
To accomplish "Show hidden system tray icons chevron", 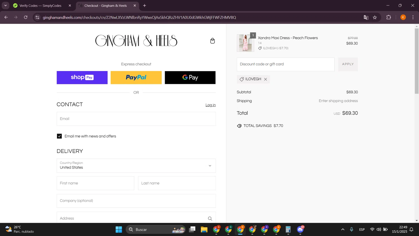I will (343, 230).
